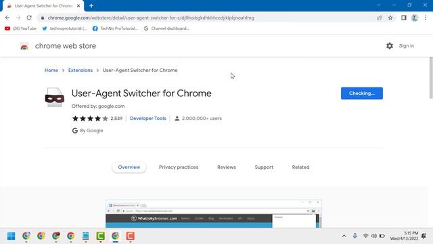
Task: Open Windows Start menu
Action: [12, 236]
